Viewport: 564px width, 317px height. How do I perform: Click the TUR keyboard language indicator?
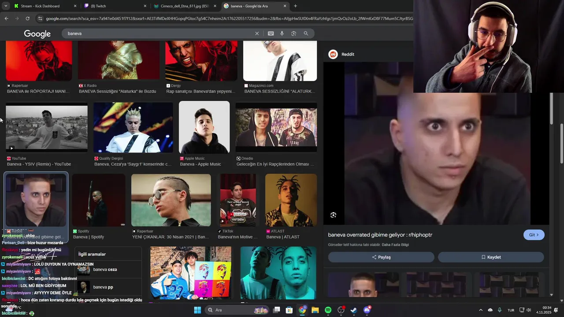tap(511, 310)
